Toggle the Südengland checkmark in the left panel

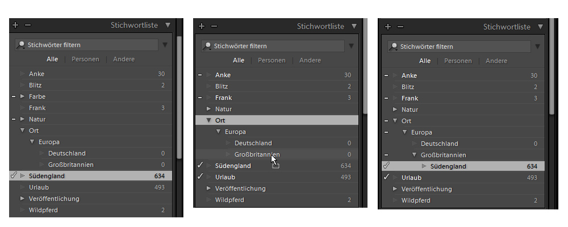tap(14, 175)
